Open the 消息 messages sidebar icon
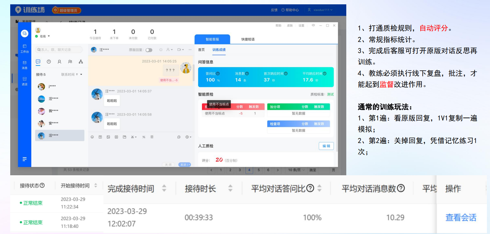Screen dimensions: 490x234 coord(24,65)
